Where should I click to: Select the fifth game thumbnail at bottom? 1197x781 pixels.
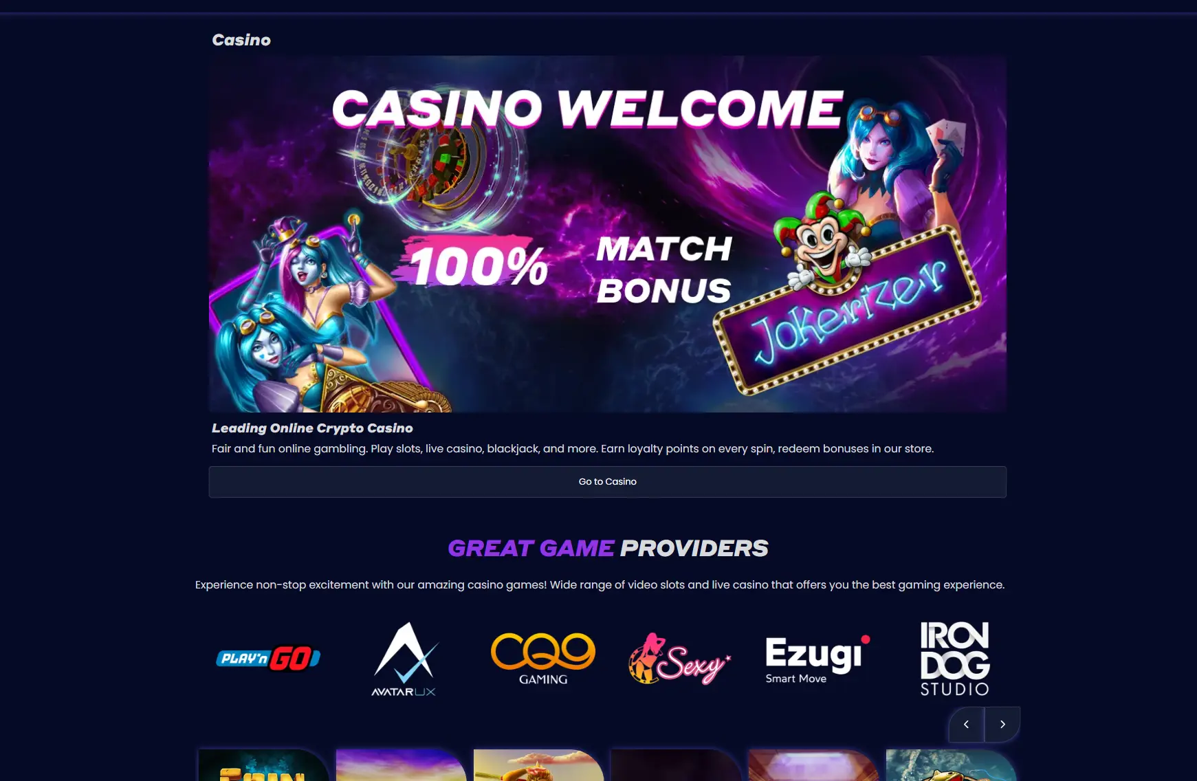[x=813, y=765]
